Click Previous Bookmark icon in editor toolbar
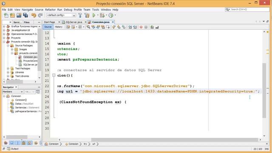The width and height of the screenshot is (272, 153). [x=114, y=27]
